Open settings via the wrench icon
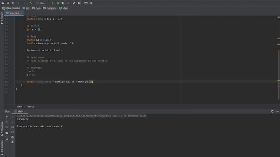 pyautogui.click(x=74, y=3)
